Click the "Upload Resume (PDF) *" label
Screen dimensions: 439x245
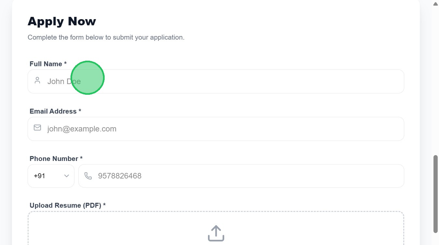click(x=68, y=205)
